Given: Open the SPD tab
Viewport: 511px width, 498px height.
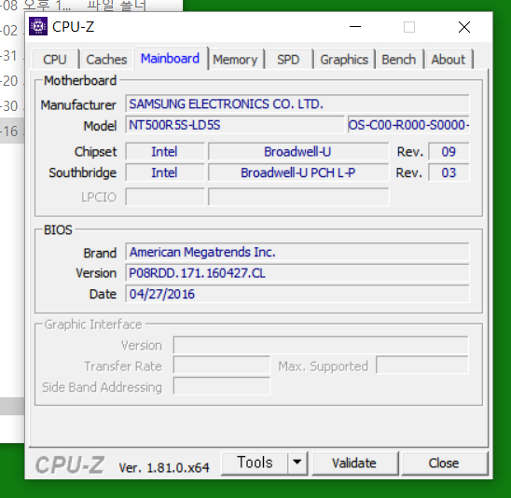Looking at the screenshot, I should [x=288, y=60].
